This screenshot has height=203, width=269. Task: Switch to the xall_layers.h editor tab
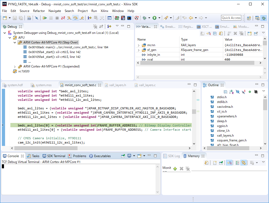tap(116, 85)
